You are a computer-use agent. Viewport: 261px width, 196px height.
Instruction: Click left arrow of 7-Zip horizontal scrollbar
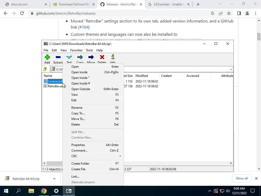[44, 163]
